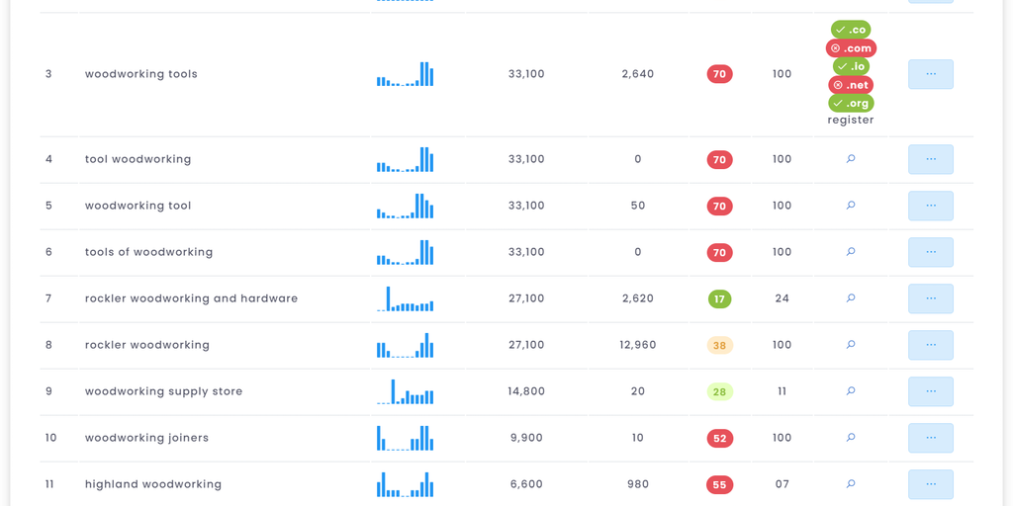Select keyword 'rockler woodworking and hardware'
The width and height of the screenshot is (1013, 506).
[x=191, y=298]
